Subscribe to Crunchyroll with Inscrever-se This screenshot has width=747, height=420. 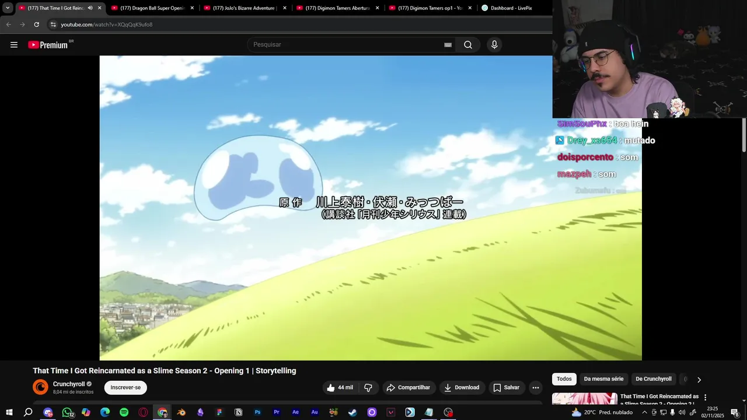[x=125, y=387]
